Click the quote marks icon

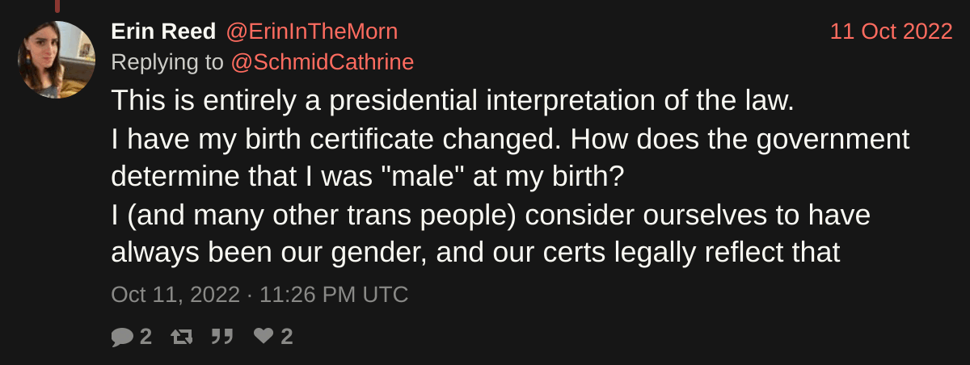pos(222,336)
